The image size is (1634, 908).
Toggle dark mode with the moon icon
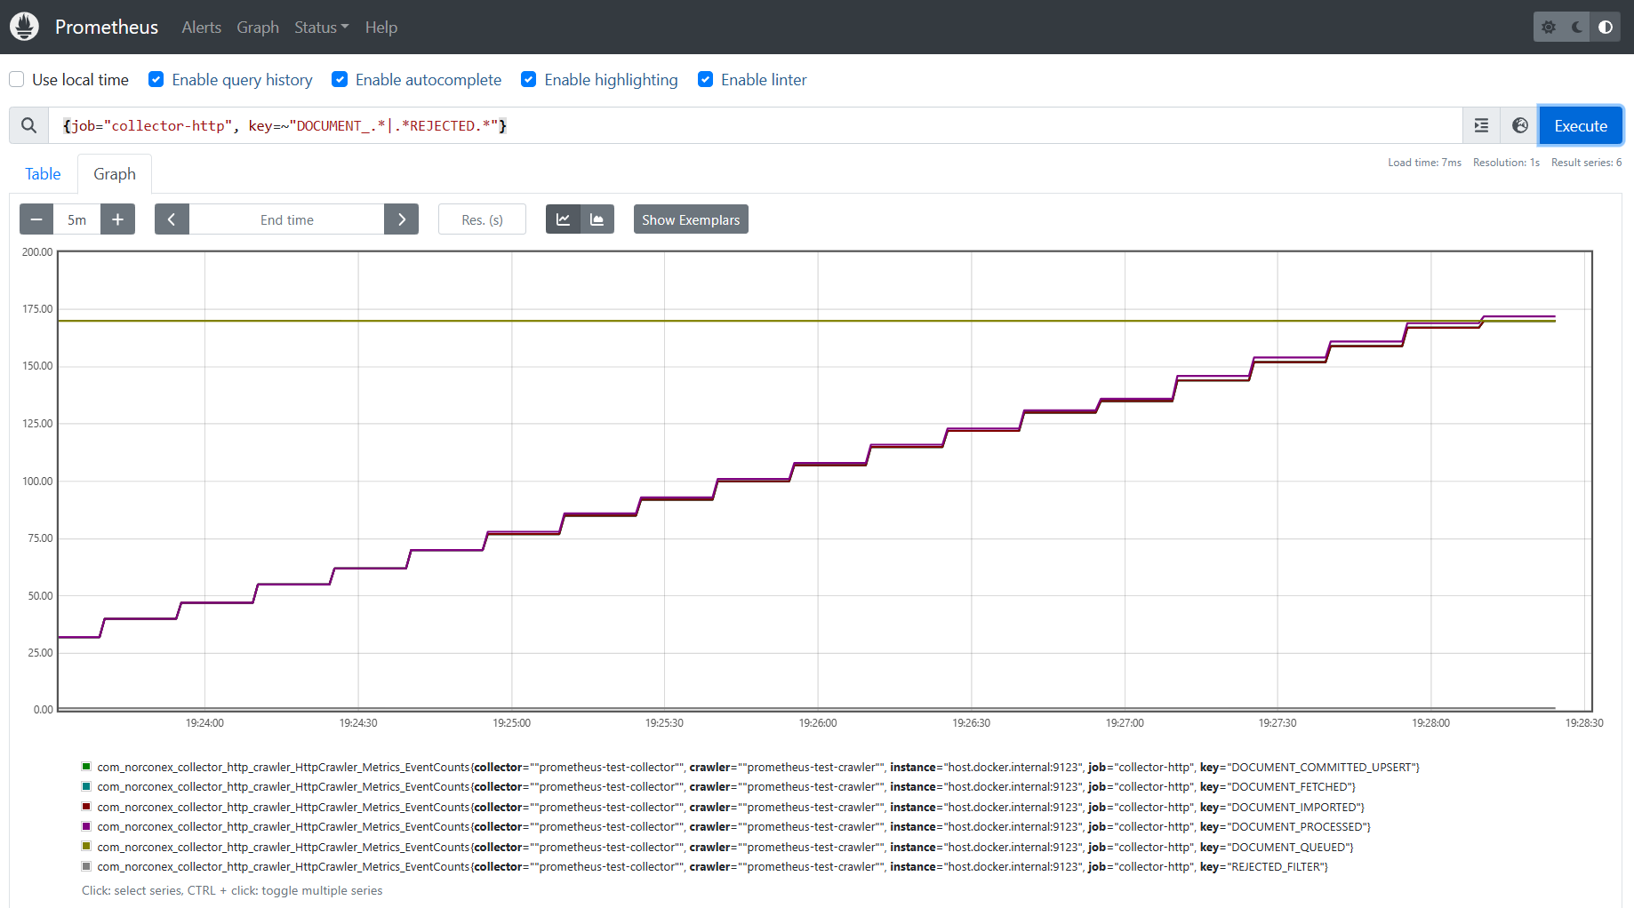coord(1575,26)
